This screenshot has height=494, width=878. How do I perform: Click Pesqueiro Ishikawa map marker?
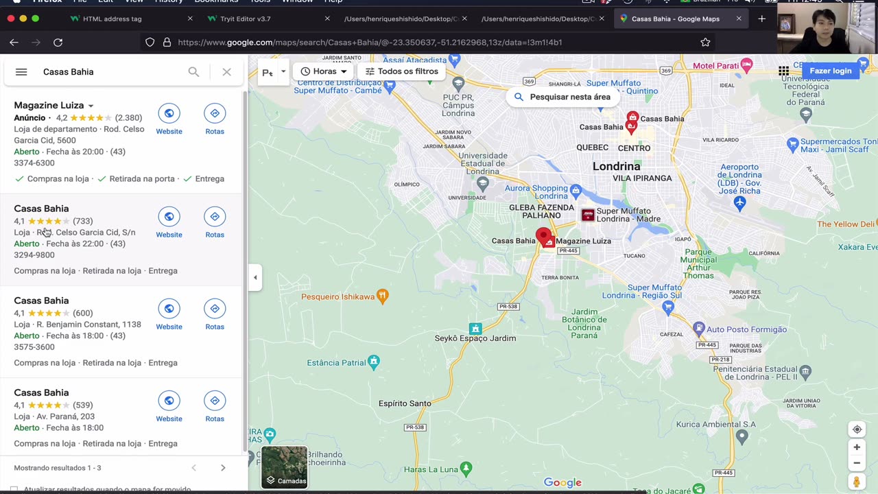click(383, 296)
